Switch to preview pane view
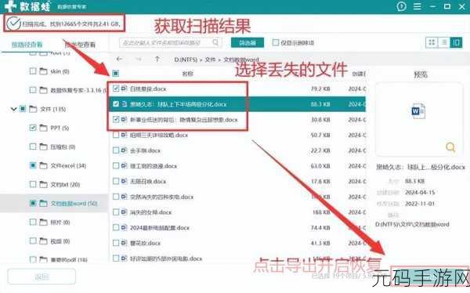This screenshot has width=470, height=293. [x=456, y=42]
